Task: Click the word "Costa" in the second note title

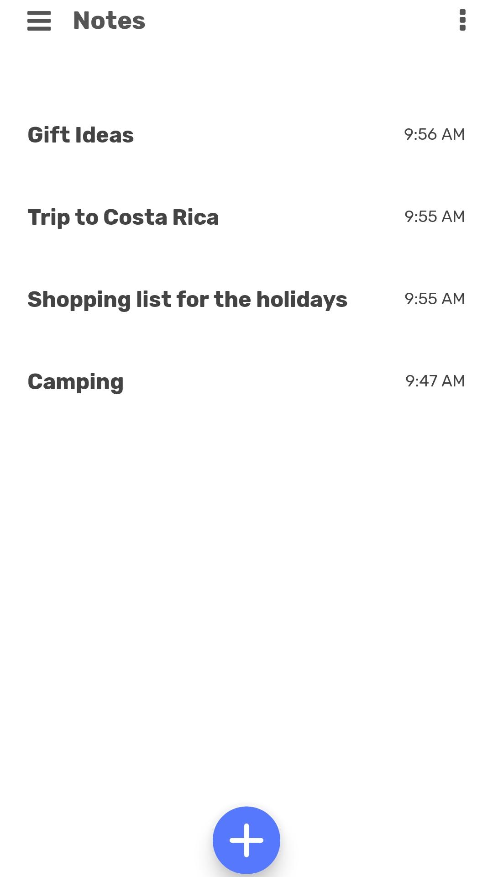Action: coord(135,217)
